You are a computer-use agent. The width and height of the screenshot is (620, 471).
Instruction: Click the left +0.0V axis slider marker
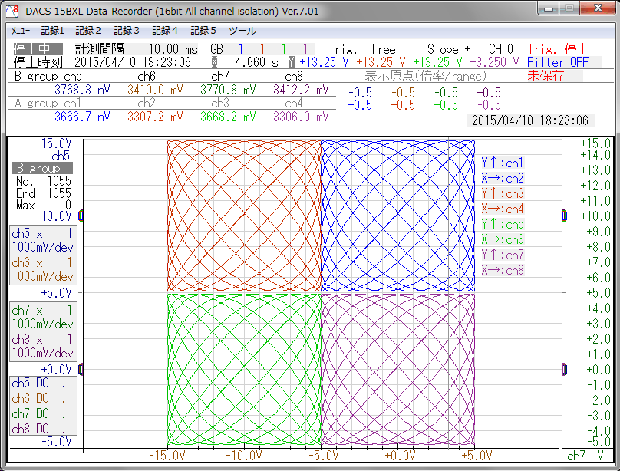pos(81,370)
